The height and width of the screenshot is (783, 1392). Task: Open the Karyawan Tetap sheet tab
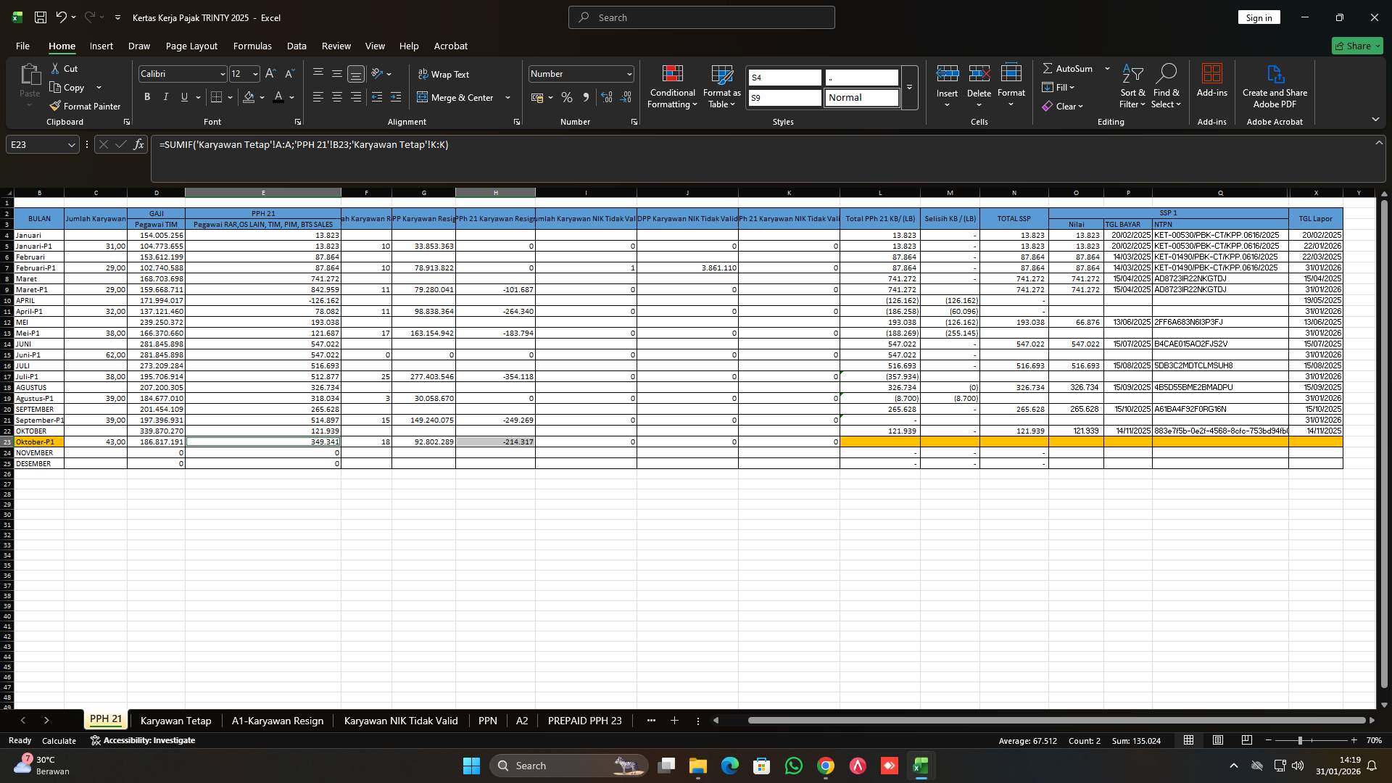pyautogui.click(x=175, y=721)
